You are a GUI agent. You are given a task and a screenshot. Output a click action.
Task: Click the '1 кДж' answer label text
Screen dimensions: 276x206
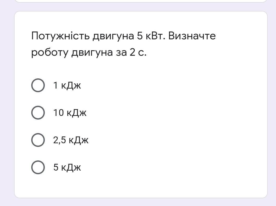coord(67,85)
